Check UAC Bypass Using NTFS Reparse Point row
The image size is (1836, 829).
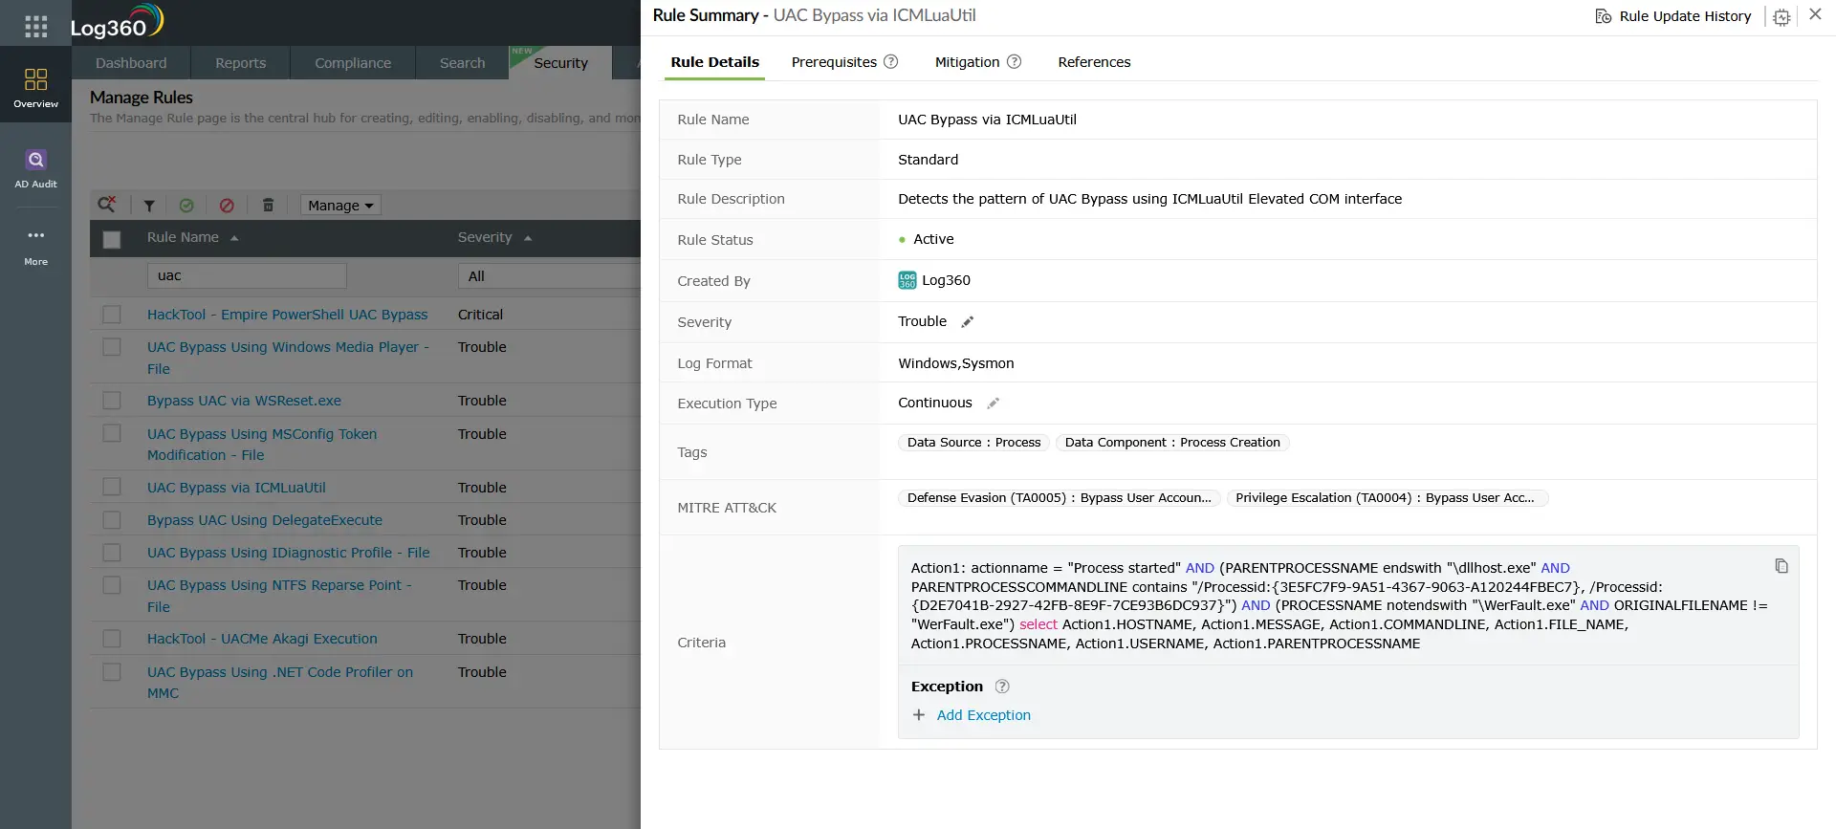[112, 585]
